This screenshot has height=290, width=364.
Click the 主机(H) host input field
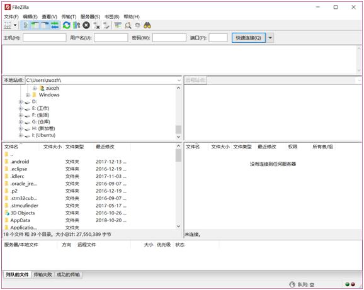point(45,38)
